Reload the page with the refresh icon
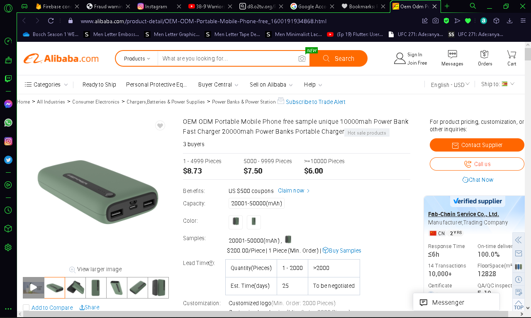 tap(51, 21)
